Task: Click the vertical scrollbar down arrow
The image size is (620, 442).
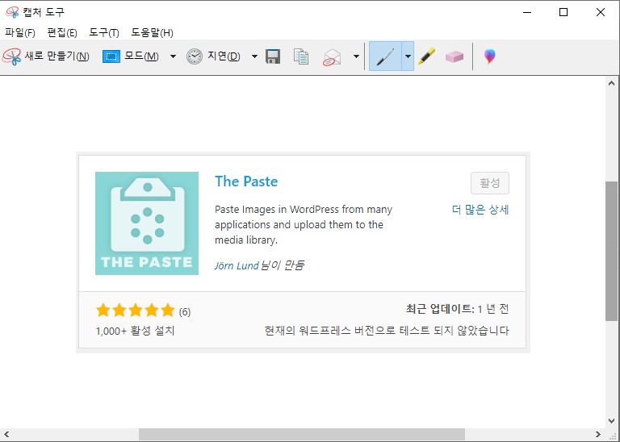Action: (x=611, y=421)
